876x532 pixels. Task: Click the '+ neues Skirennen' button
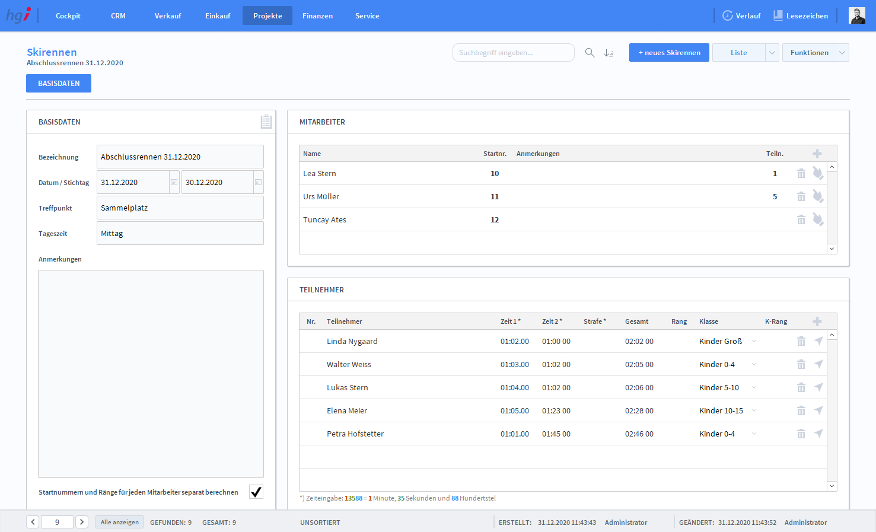point(669,53)
